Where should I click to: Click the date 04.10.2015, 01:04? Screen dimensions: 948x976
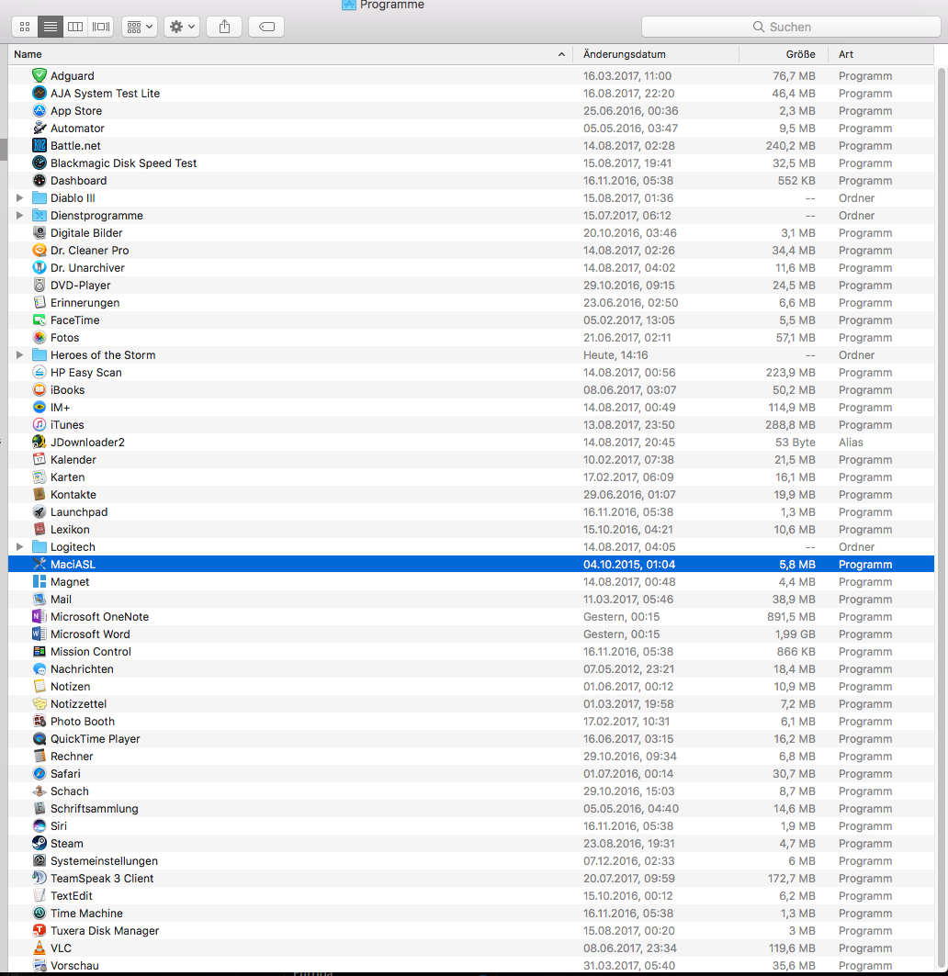coord(629,564)
